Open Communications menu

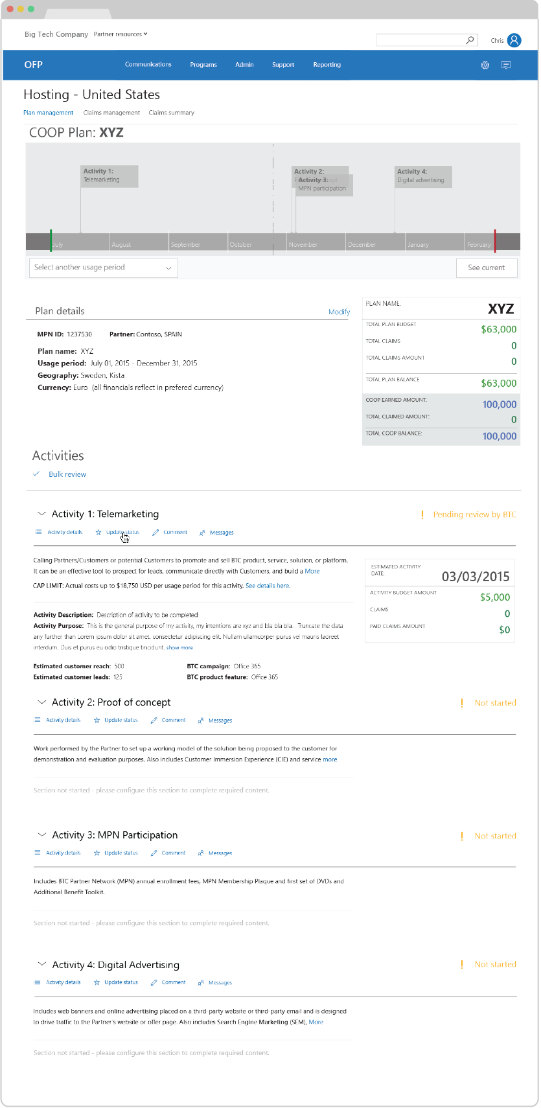[x=148, y=65]
